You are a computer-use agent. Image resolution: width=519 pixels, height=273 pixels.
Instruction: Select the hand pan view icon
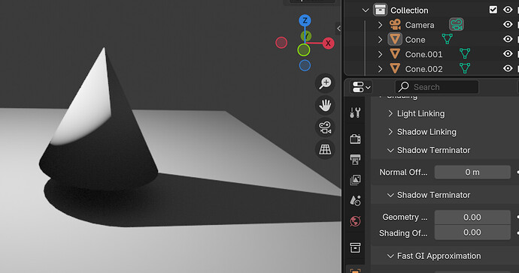point(325,106)
